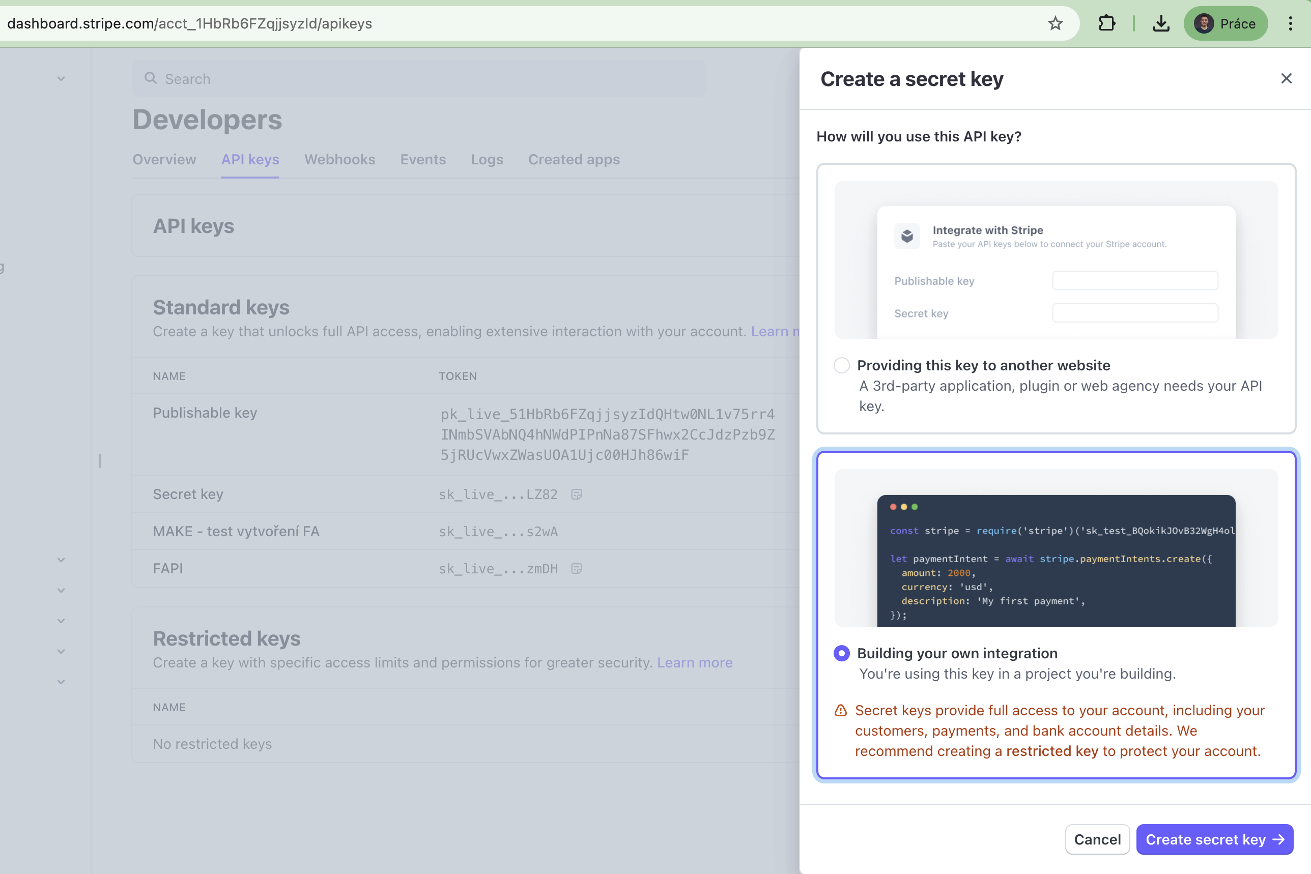Click the note icon beside FAPI token
The height and width of the screenshot is (874, 1311).
(x=577, y=569)
